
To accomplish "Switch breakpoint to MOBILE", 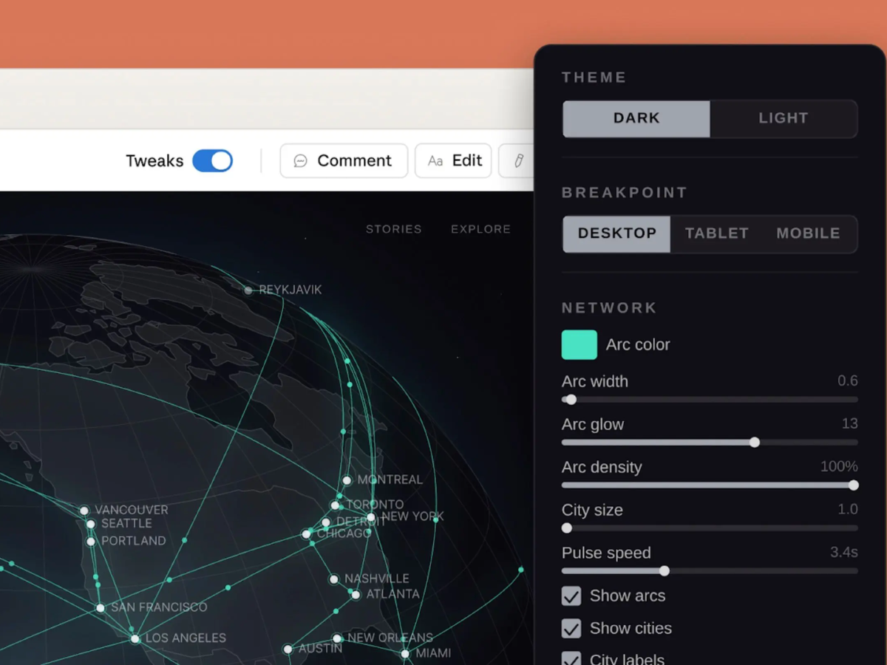I will pyautogui.click(x=808, y=233).
